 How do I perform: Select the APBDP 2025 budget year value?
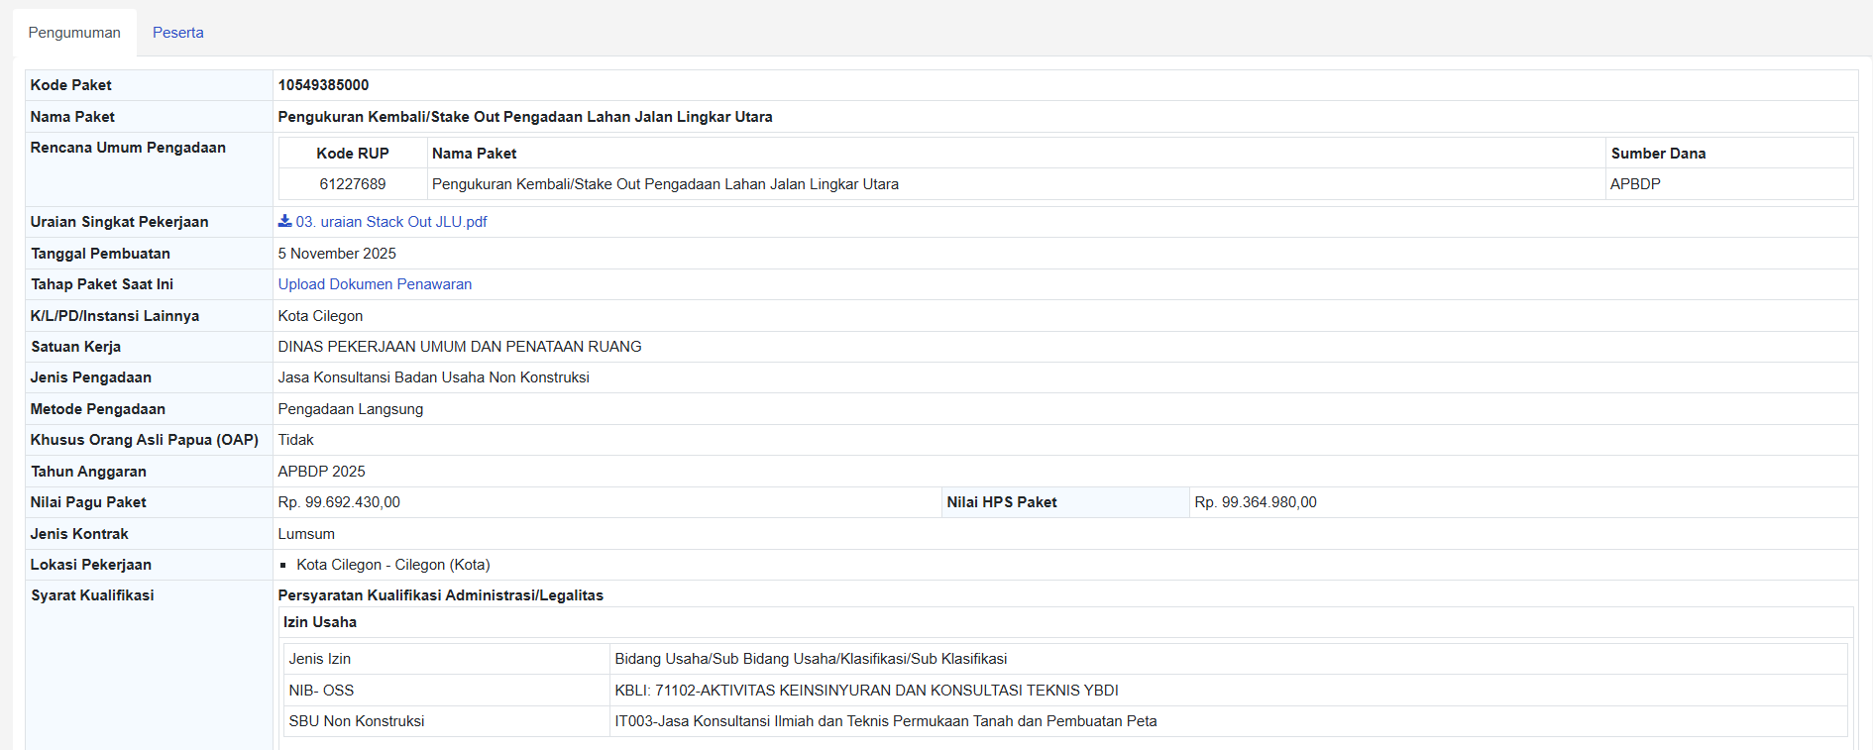pyautogui.click(x=321, y=472)
